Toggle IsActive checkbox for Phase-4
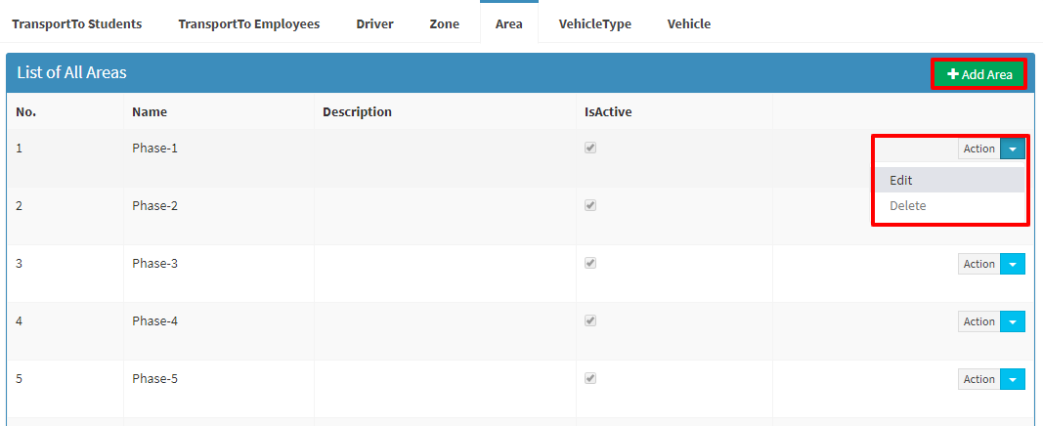 click(590, 321)
